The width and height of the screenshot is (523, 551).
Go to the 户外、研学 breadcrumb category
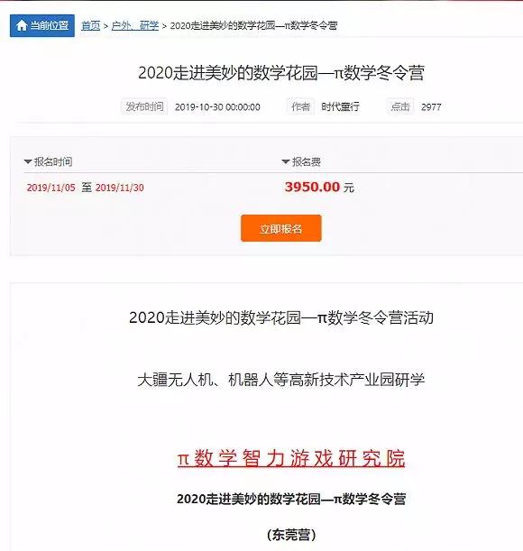[135, 25]
